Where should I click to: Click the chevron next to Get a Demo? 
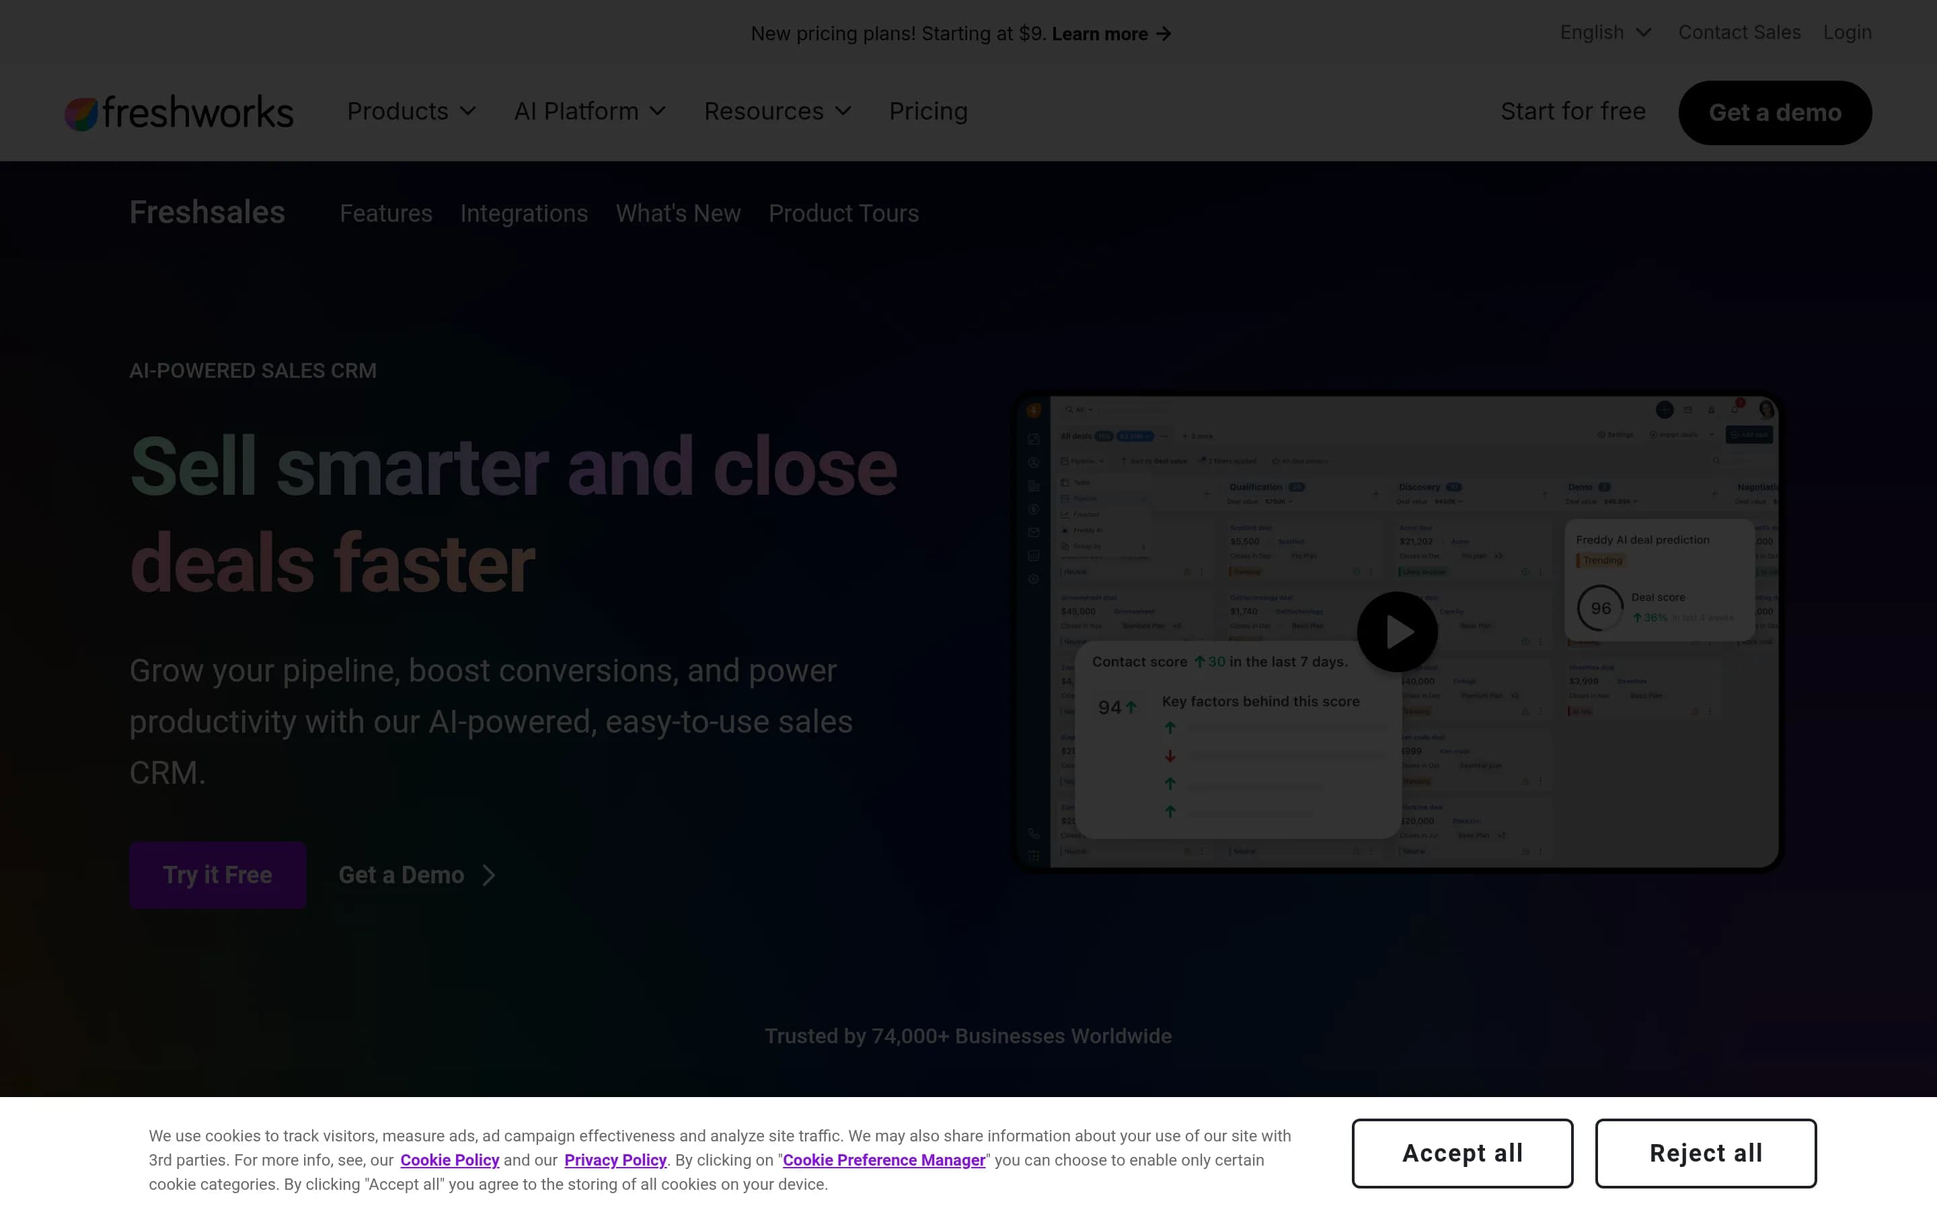pos(489,875)
